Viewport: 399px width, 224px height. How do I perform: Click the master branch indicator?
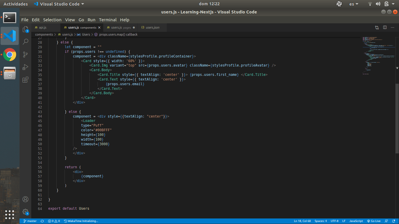click(x=30, y=221)
